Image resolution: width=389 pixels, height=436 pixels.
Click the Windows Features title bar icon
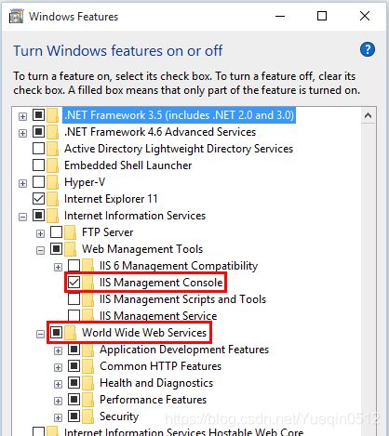coord(16,16)
